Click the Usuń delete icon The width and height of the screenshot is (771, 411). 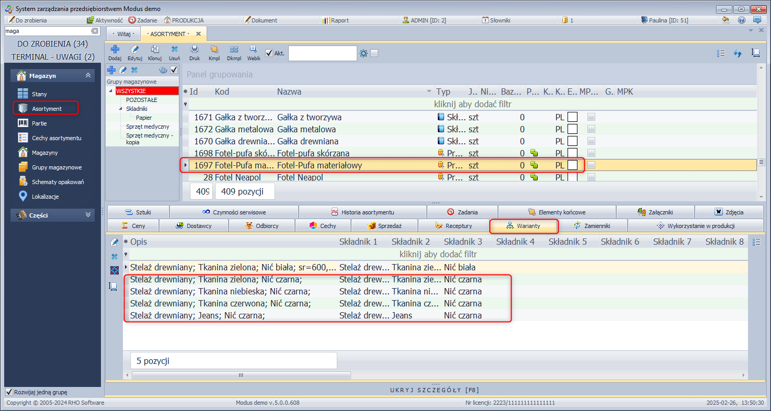[175, 50]
